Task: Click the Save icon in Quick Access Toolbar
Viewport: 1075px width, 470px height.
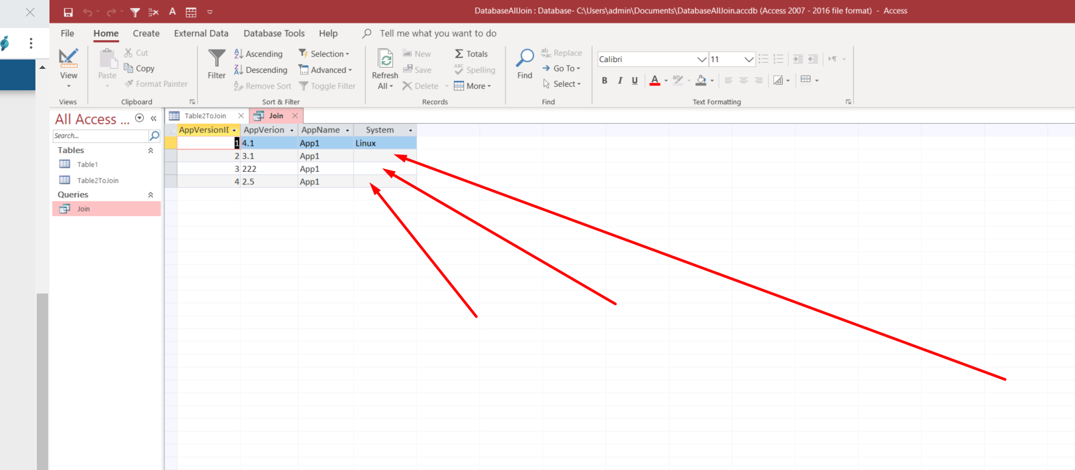Action: click(68, 12)
